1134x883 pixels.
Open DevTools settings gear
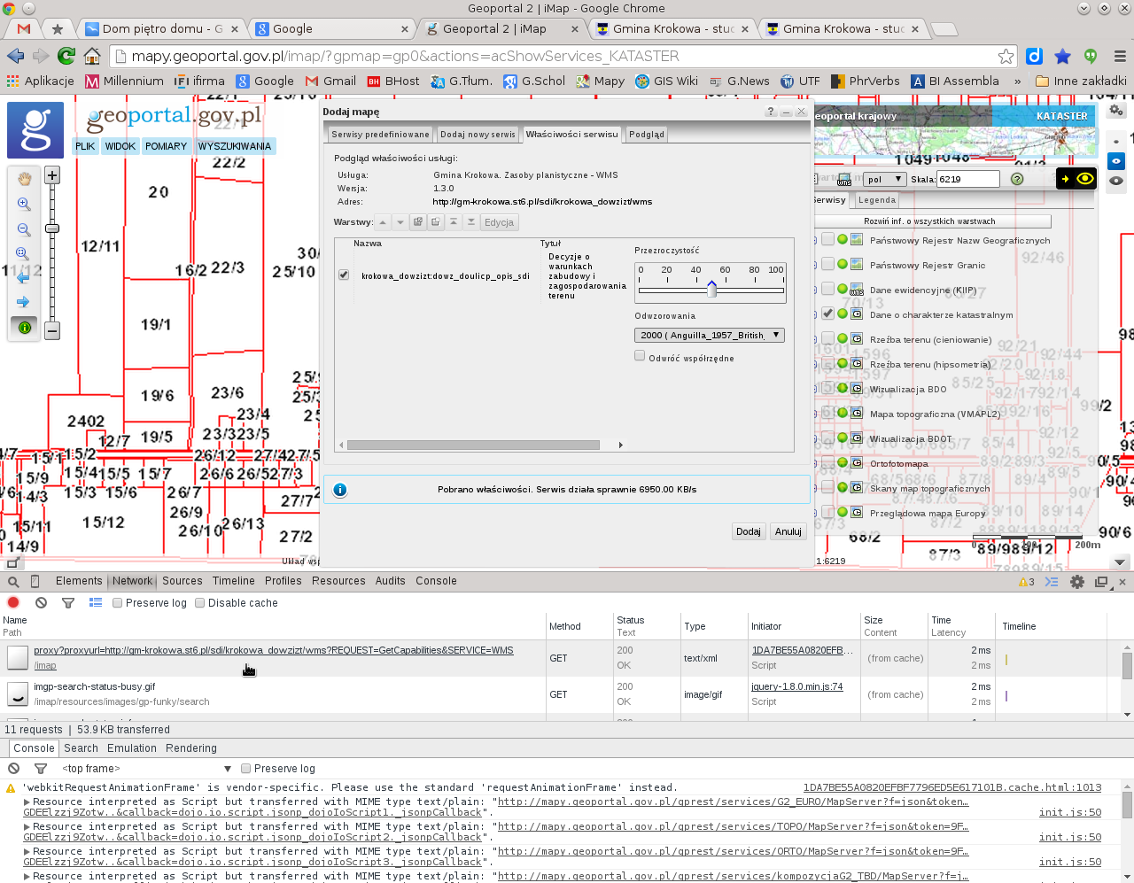(1077, 582)
